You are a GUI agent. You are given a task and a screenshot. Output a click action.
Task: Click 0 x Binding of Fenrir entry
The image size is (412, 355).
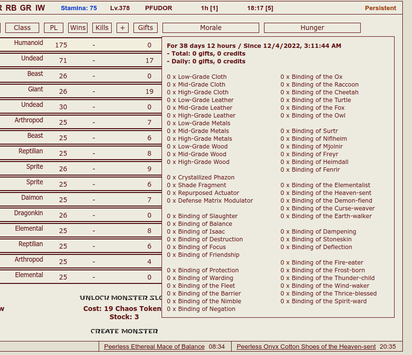pos(310,169)
